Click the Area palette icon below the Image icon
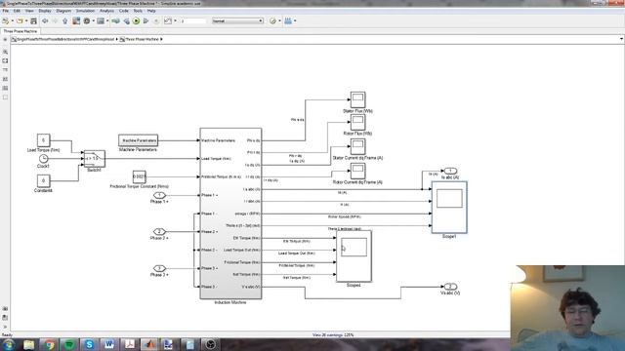625x351 pixels. click(5, 97)
